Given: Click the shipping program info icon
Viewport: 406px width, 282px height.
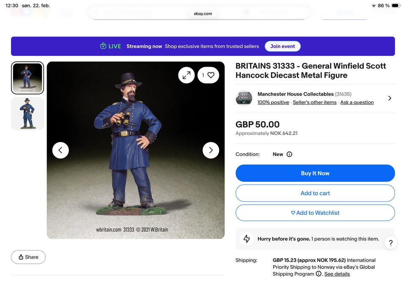Looking at the screenshot, I should pyautogui.click(x=318, y=274).
